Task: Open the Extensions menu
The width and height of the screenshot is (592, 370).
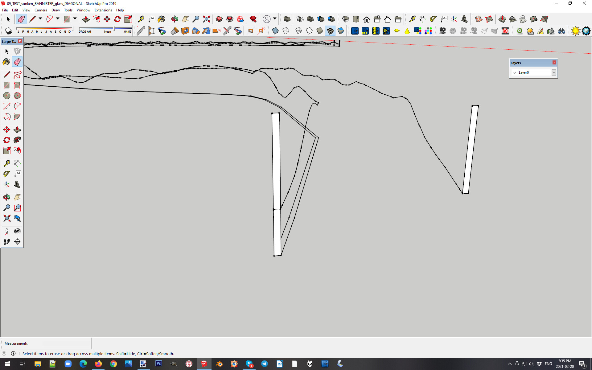Action: tap(103, 10)
